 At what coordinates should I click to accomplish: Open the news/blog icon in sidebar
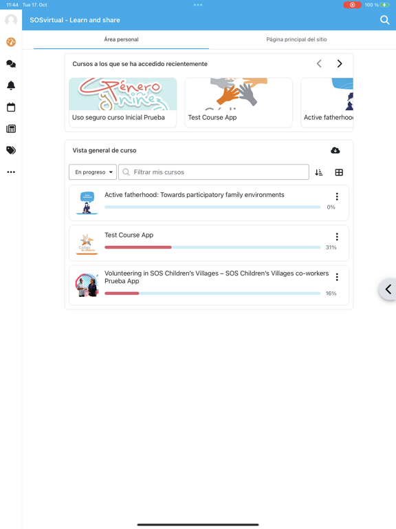[11, 129]
